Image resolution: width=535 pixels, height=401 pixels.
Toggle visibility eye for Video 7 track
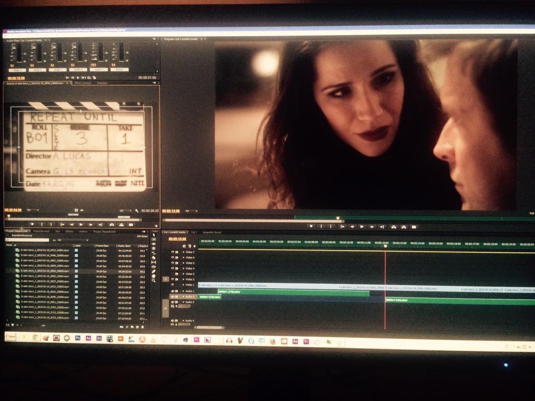172,252
